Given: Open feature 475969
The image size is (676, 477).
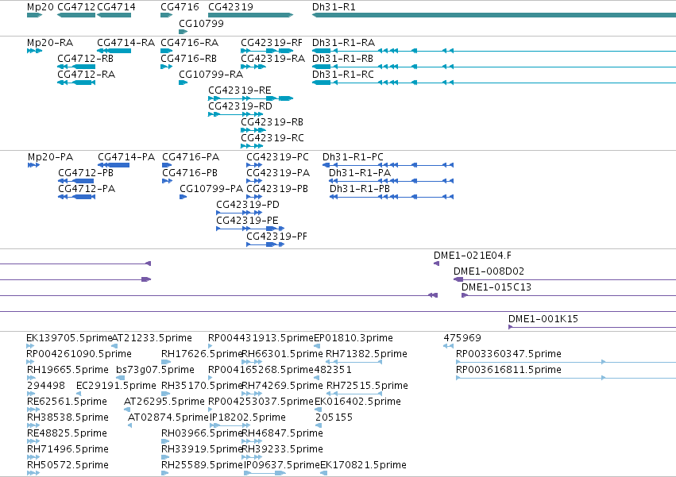Looking at the screenshot, I should point(462,338).
